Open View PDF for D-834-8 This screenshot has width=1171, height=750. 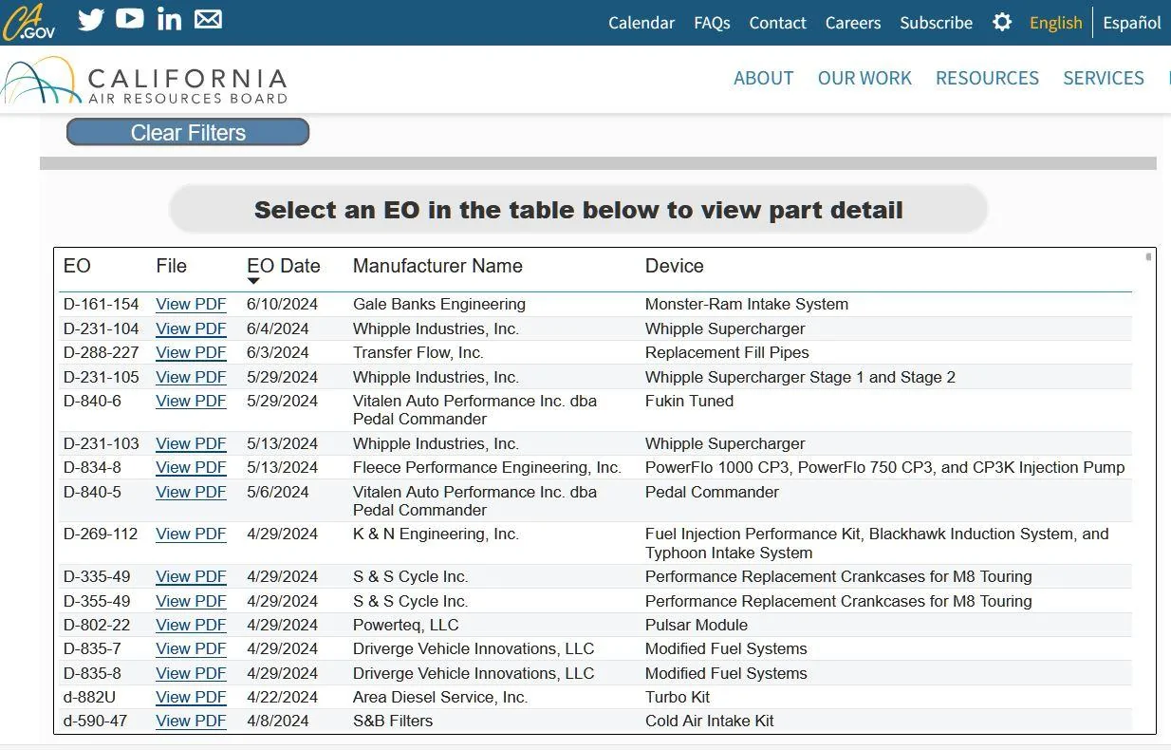pos(191,467)
